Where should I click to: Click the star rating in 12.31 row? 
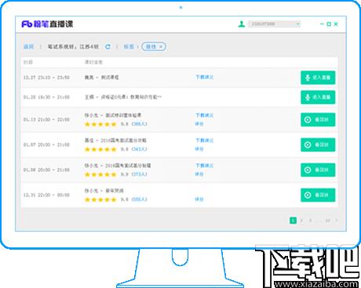coord(100,200)
